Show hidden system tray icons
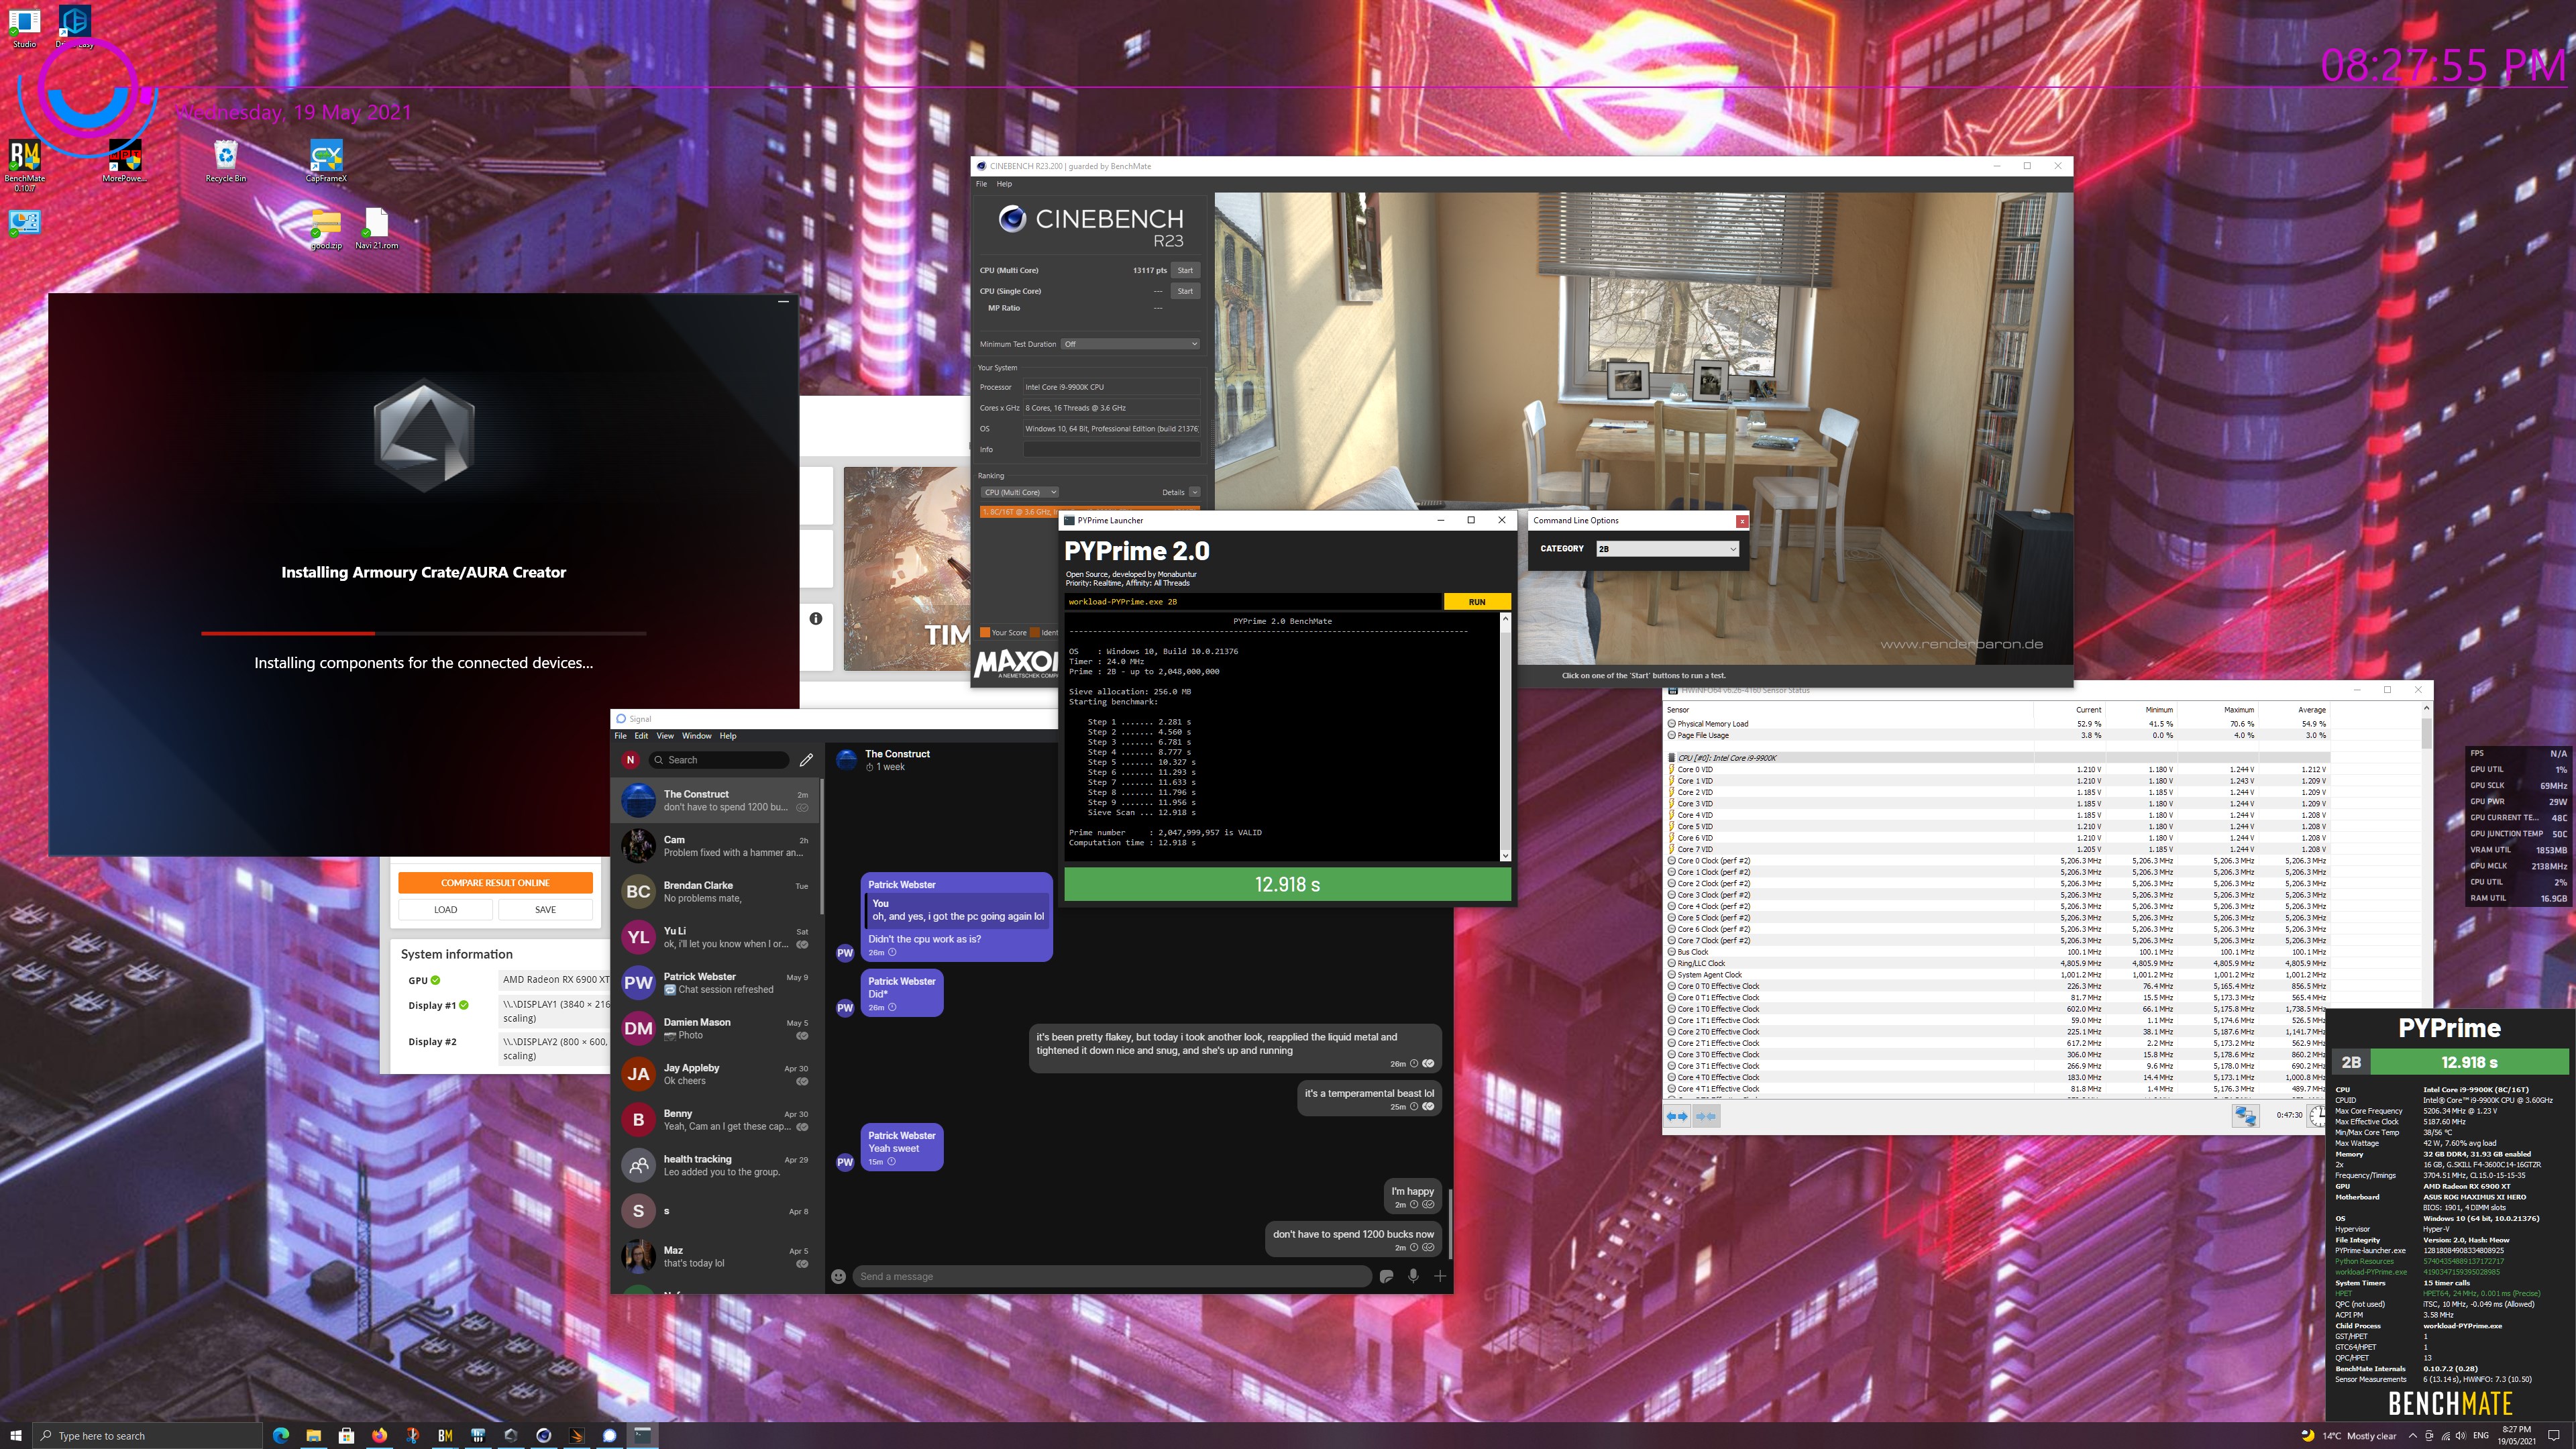 2412,1435
